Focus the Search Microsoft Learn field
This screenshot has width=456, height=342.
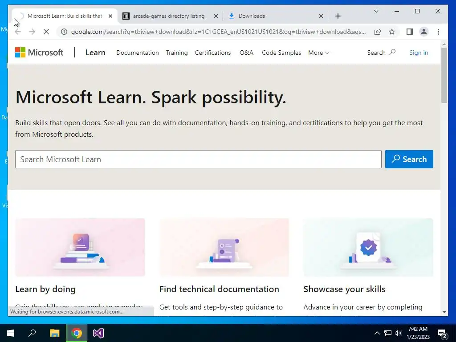coord(198,159)
